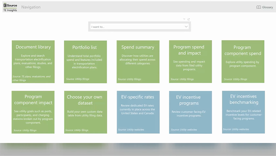Open focus mode icon above the dropdown

pos(189,19)
